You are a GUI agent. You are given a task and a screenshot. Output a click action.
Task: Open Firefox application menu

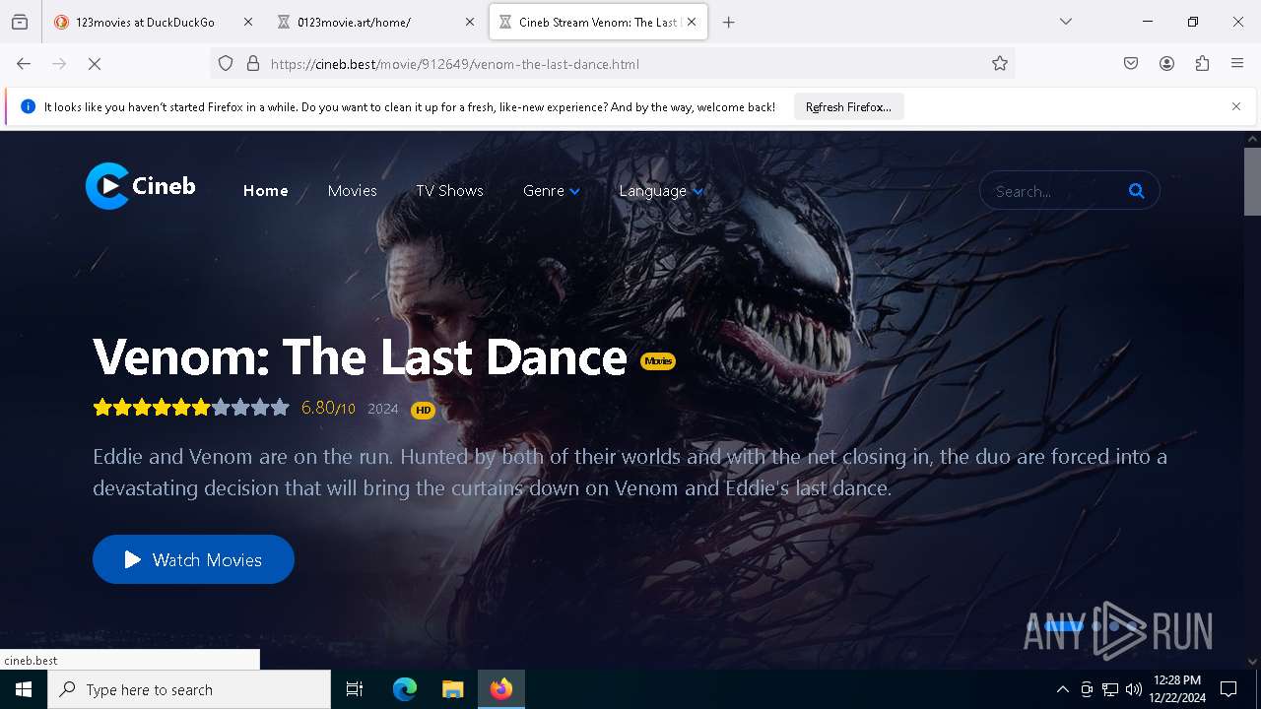click(1237, 64)
